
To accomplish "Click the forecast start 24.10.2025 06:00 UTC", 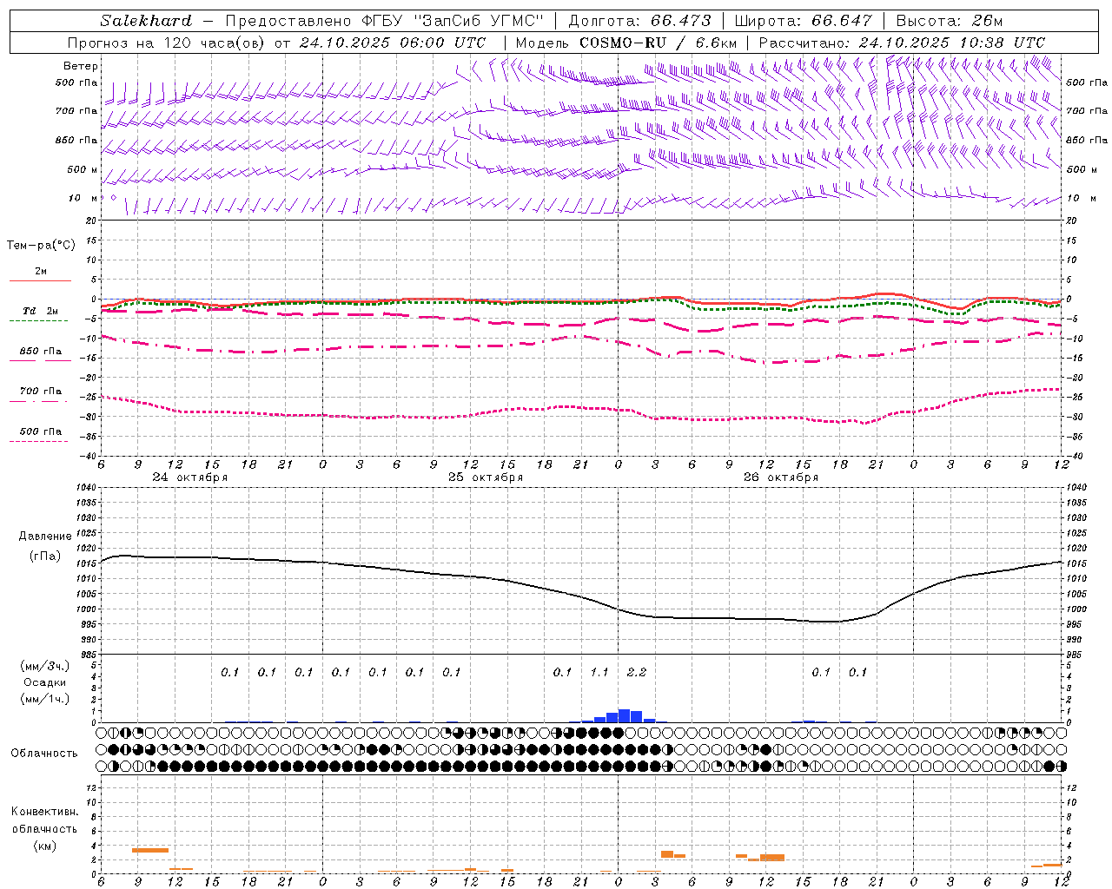I will coord(393,43).
